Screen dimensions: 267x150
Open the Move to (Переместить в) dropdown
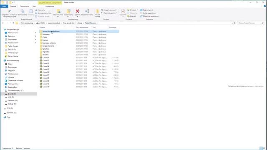58,13
